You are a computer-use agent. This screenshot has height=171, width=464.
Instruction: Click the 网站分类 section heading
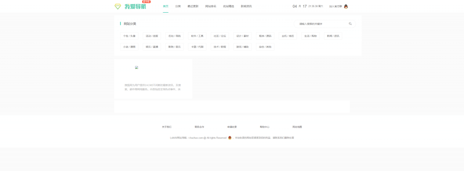[x=130, y=24]
